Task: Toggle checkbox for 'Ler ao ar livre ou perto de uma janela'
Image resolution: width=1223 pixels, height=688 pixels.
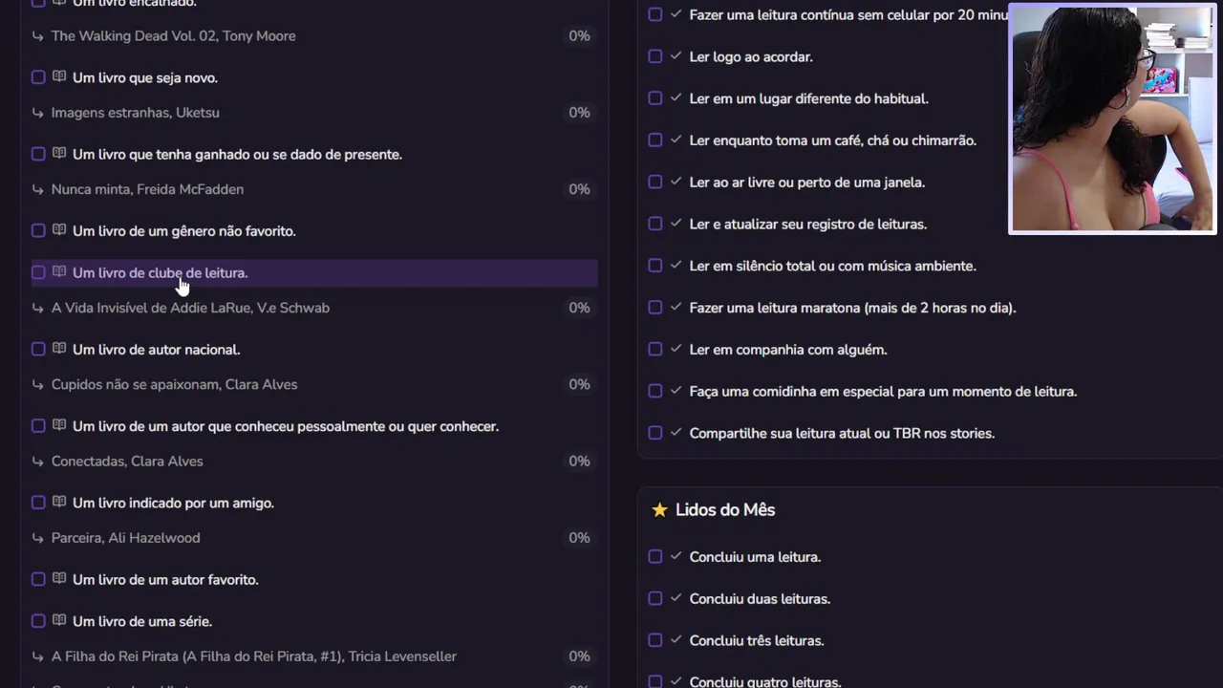Action: (655, 182)
